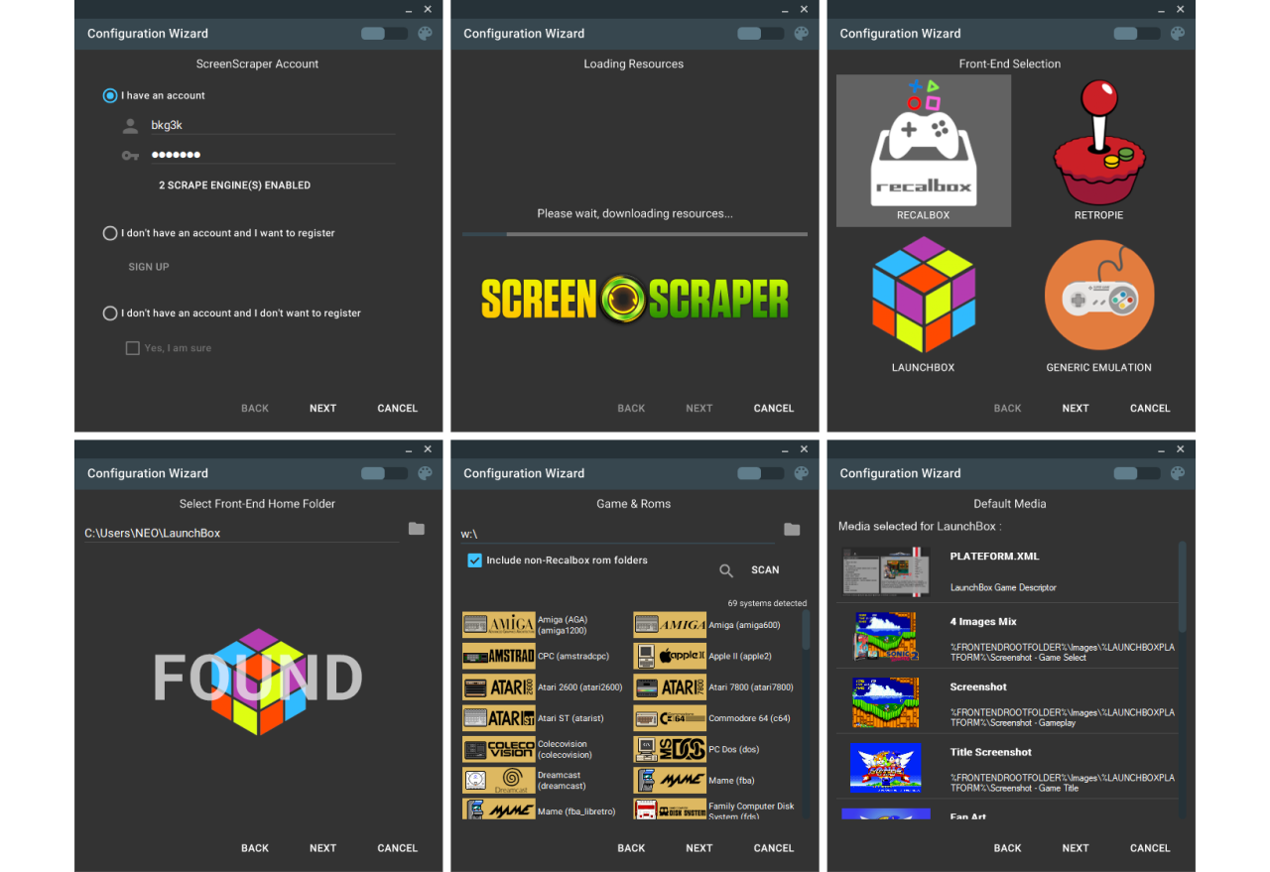Viewport: 1270px width, 872px height.
Task: Open theme palette in ScreenScraper Account window
Action: [x=425, y=33]
